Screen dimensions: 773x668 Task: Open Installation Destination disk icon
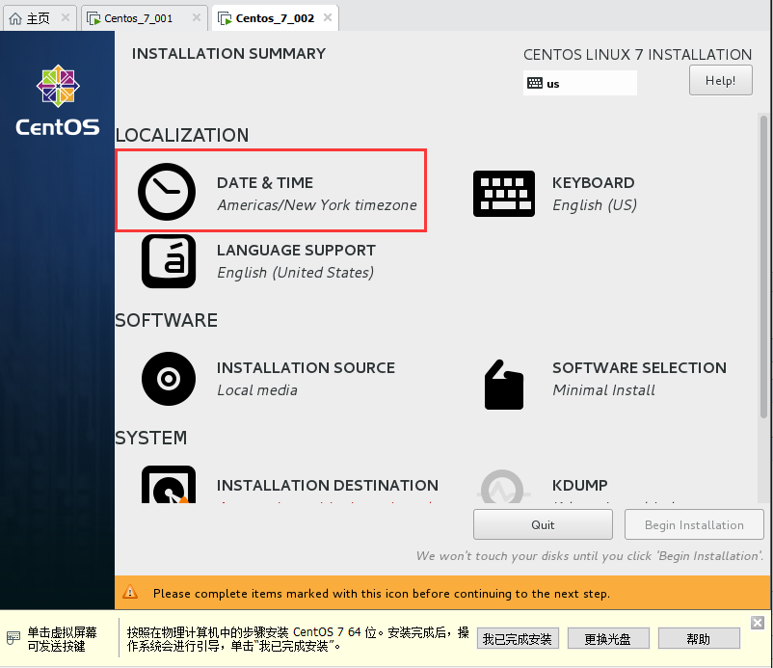pos(169,485)
